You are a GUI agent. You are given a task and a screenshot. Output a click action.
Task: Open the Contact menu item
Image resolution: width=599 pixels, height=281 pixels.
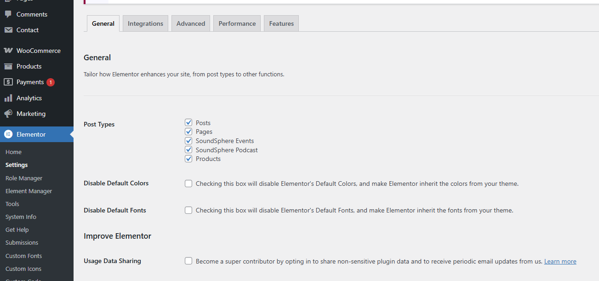[37, 30]
